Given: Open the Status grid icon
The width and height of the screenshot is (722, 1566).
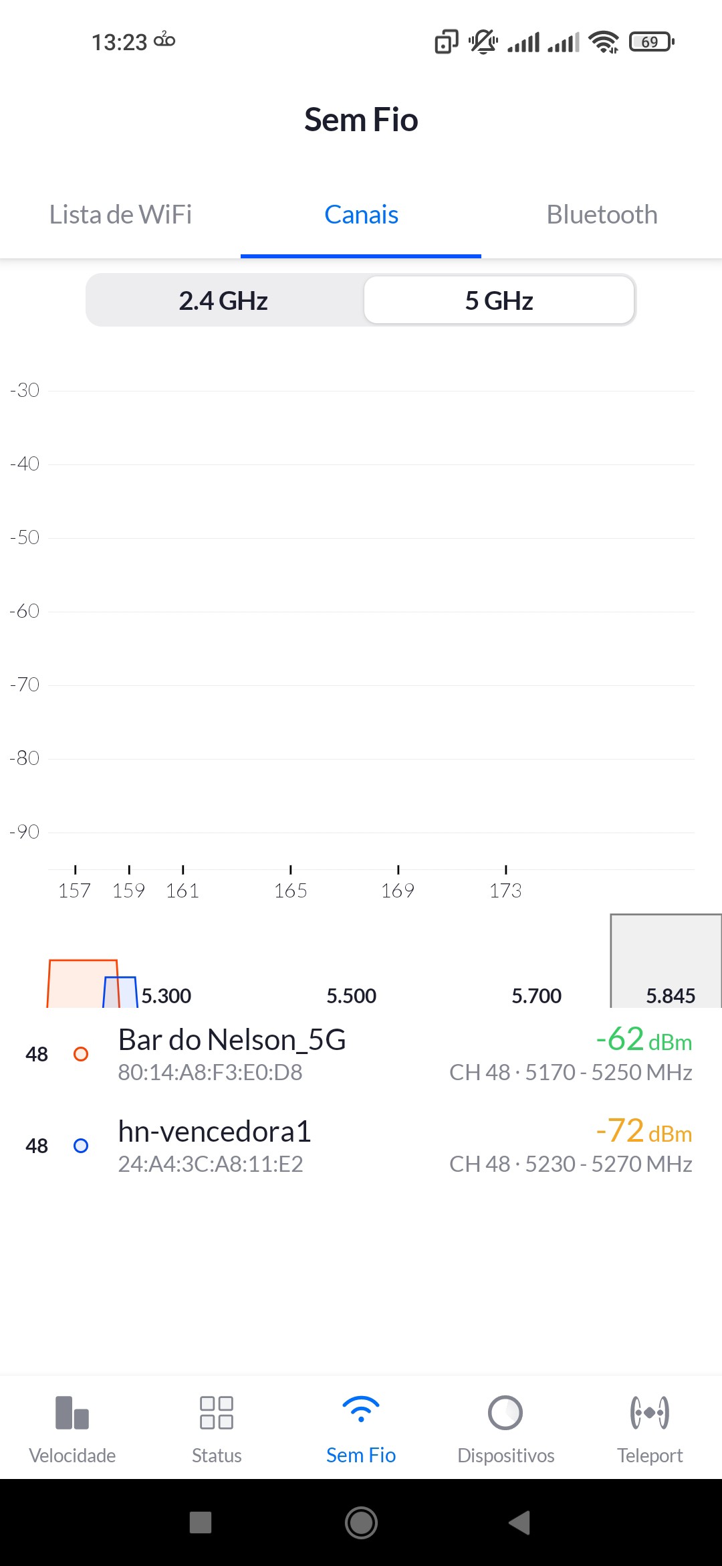Looking at the screenshot, I should 217,1412.
